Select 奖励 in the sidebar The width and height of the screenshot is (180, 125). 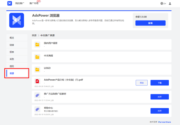coord(17,59)
